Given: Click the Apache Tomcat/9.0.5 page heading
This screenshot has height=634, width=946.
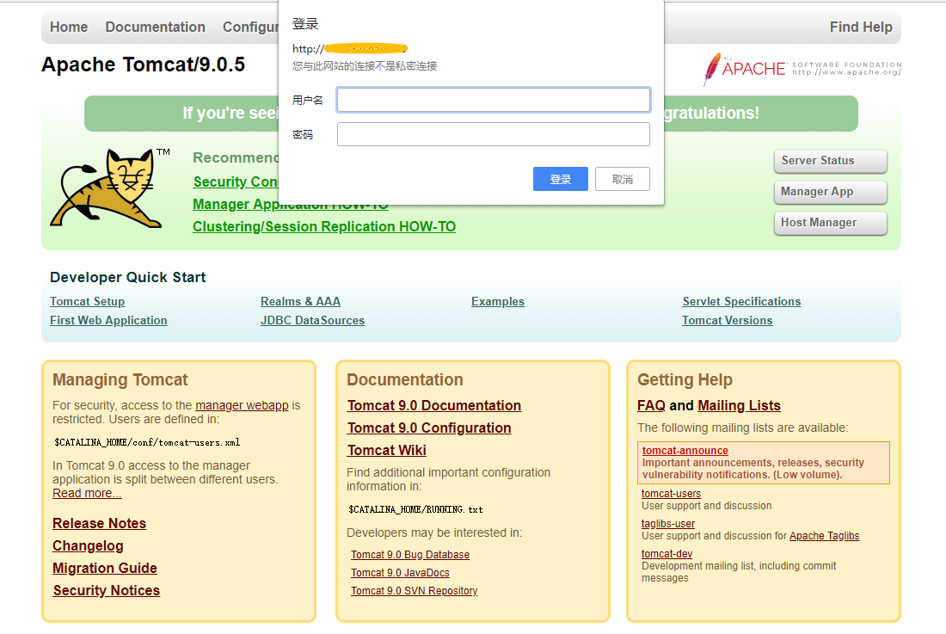Looking at the screenshot, I should click(x=143, y=65).
